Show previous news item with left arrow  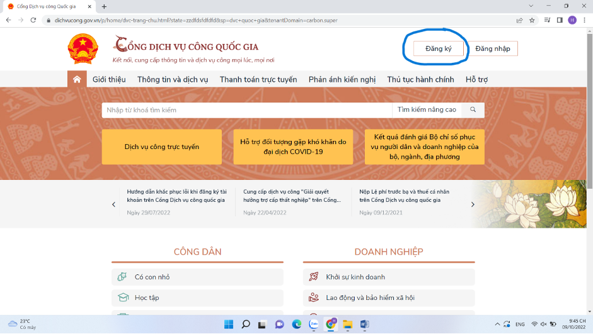113,204
